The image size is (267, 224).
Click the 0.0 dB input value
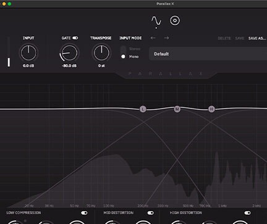pos(28,66)
